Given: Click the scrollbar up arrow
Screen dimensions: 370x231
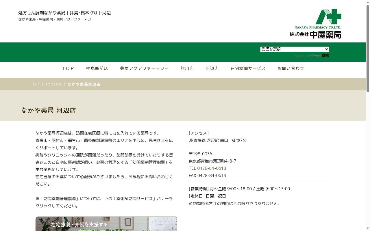Looking at the screenshot, I should [368, 2].
